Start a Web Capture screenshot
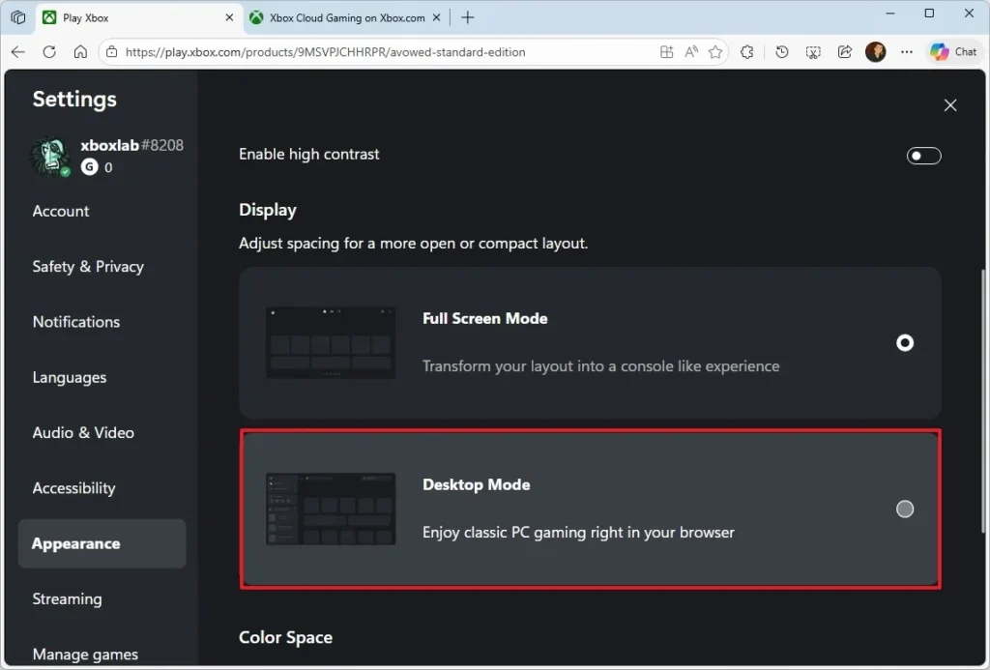The width and height of the screenshot is (990, 670). [x=813, y=51]
